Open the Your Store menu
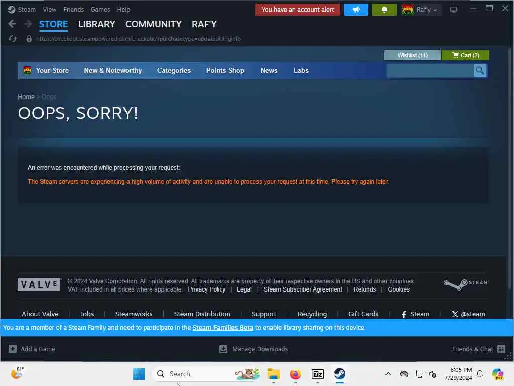The width and height of the screenshot is (514, 386). pos(52,70)
